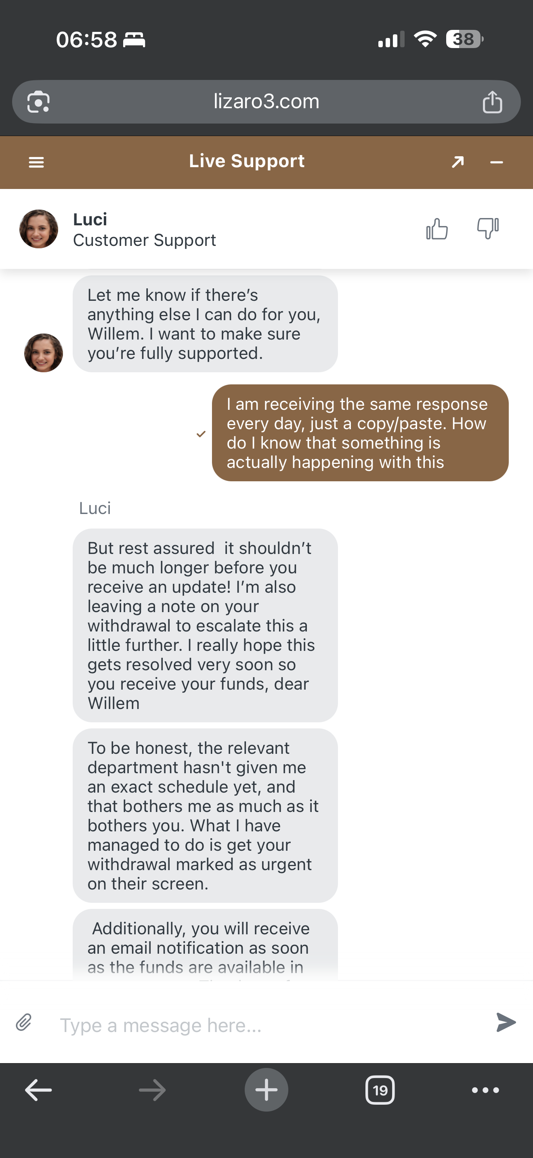
Task: Tap the 'To be honest' message bubble
Action: pos(205,816)
